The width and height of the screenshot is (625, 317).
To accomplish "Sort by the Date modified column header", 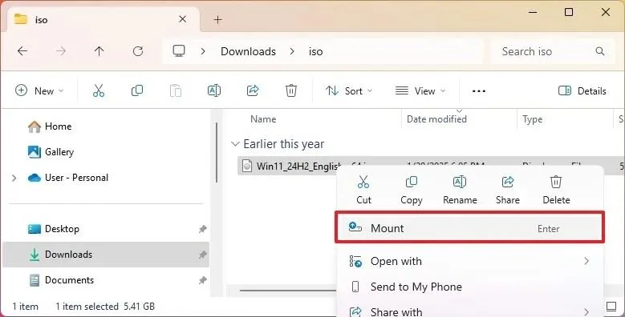I will coord(436,119).
